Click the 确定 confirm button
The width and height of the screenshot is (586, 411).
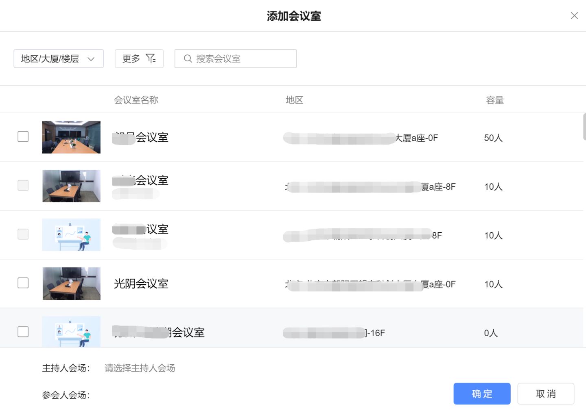pos(482,394)
